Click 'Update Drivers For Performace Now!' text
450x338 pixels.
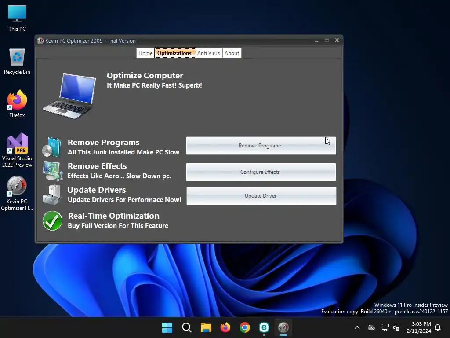tap(124, 200)
